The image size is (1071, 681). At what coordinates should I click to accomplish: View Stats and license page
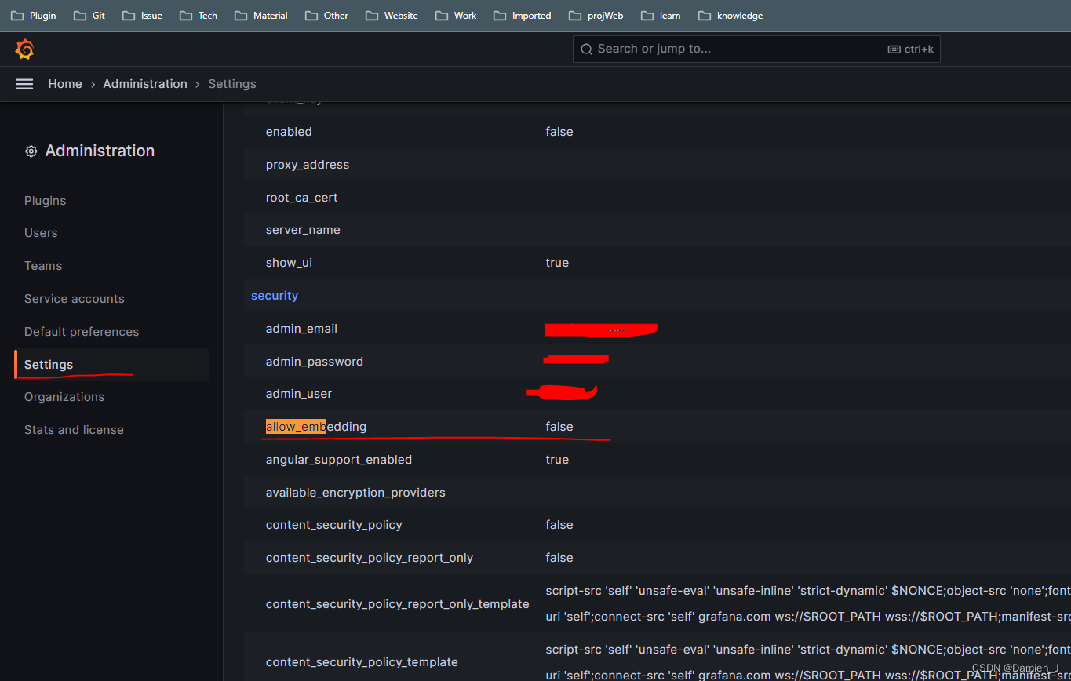[x=74, y=429]
